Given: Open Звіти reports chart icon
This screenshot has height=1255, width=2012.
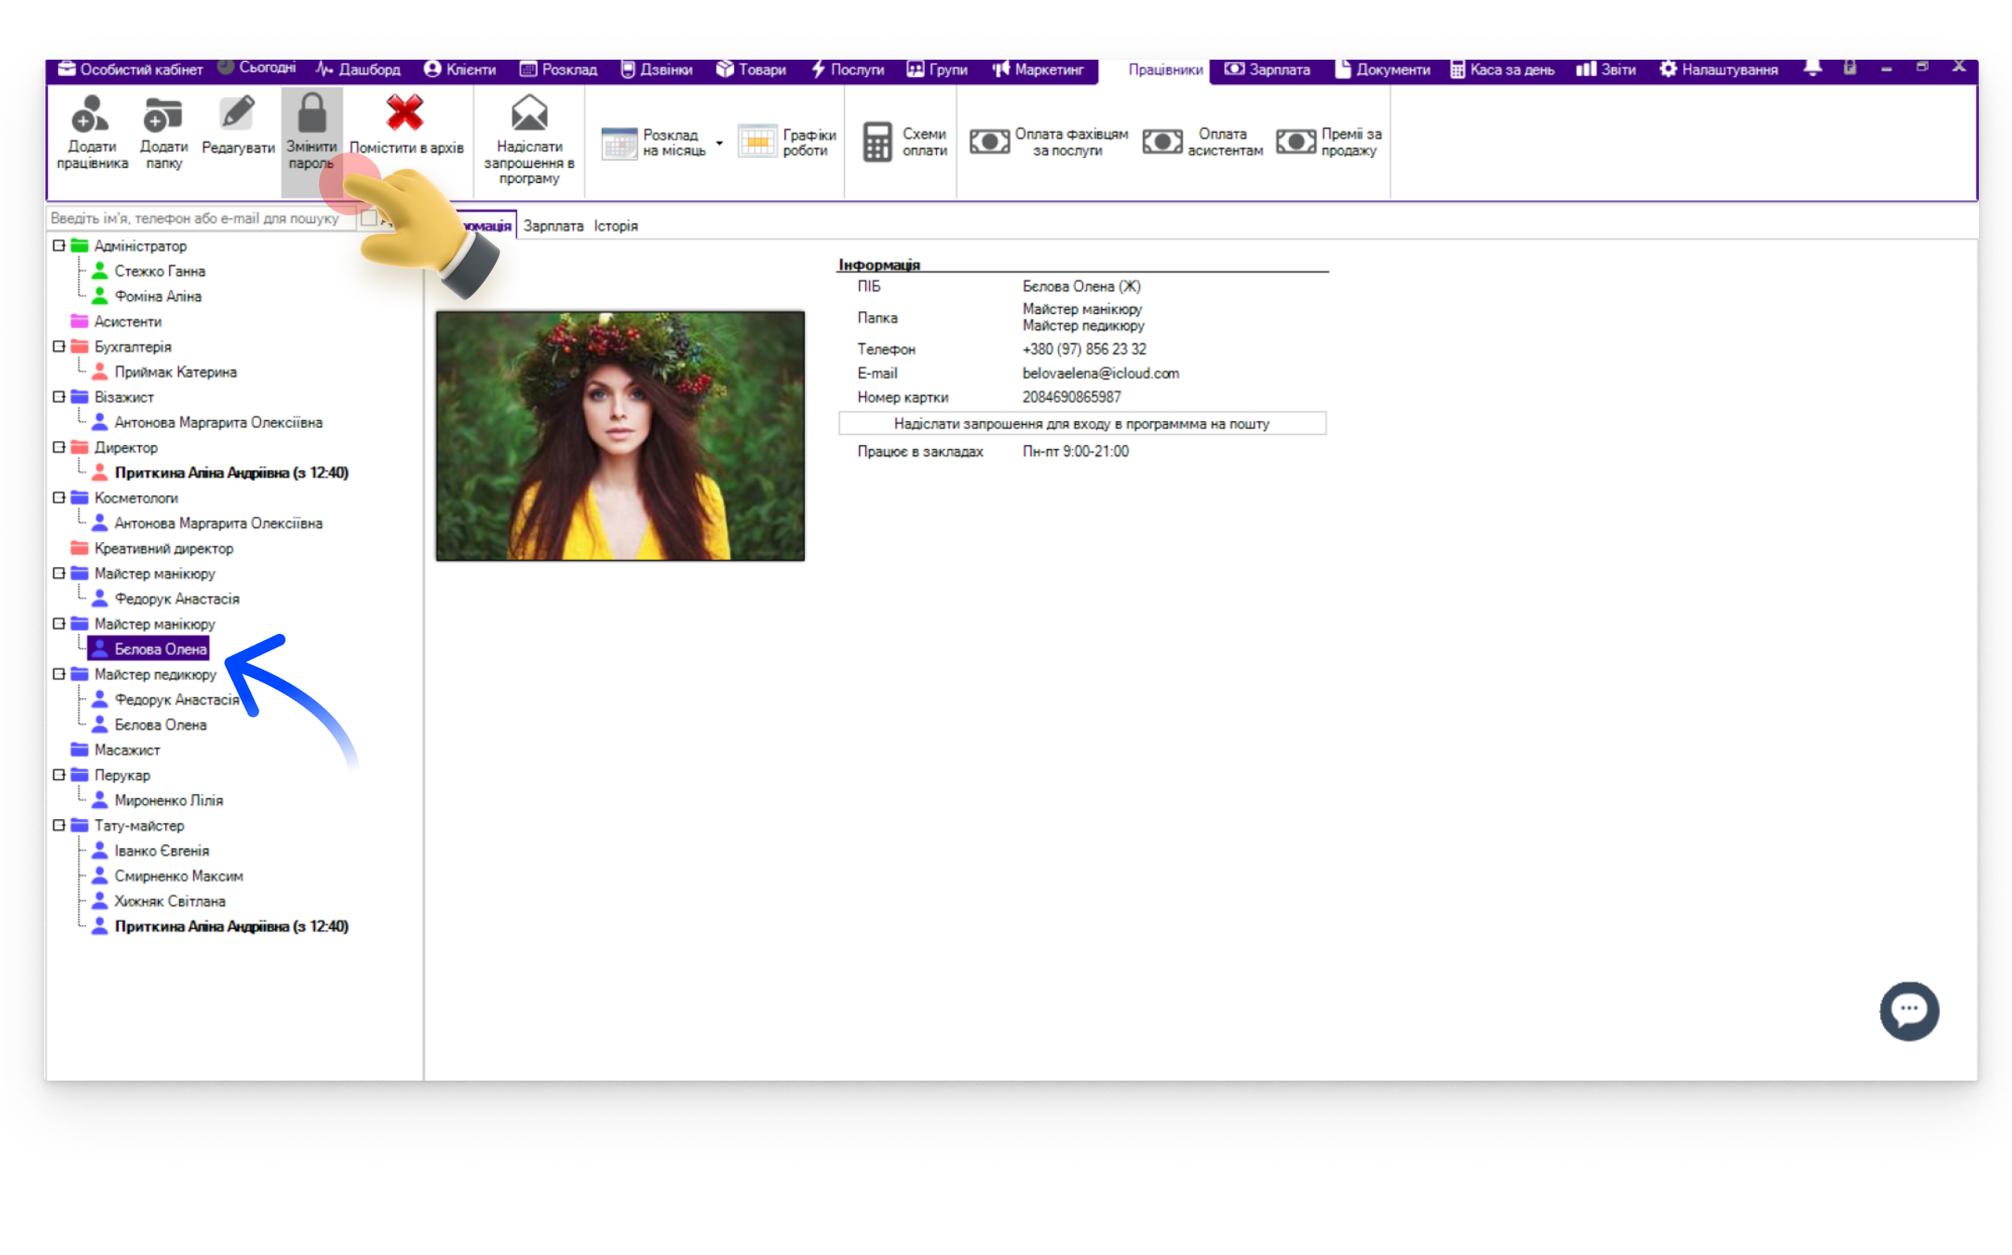Looking at the screenshot, I should tap(1605, 70).
